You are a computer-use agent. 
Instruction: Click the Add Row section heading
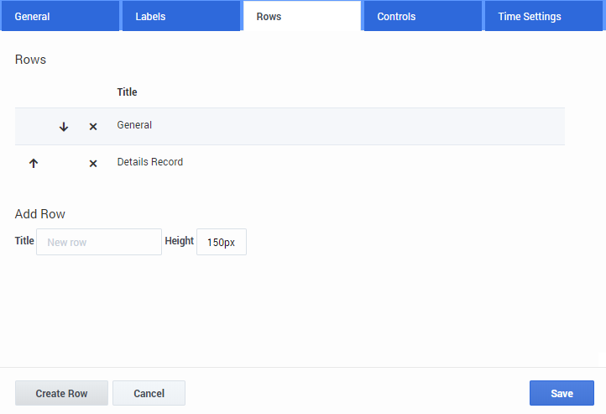pos(40,214)
